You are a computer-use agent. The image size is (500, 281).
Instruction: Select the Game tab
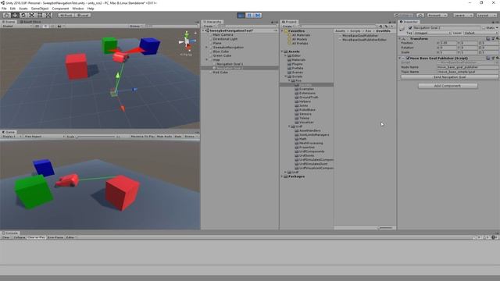pos(9,132)
